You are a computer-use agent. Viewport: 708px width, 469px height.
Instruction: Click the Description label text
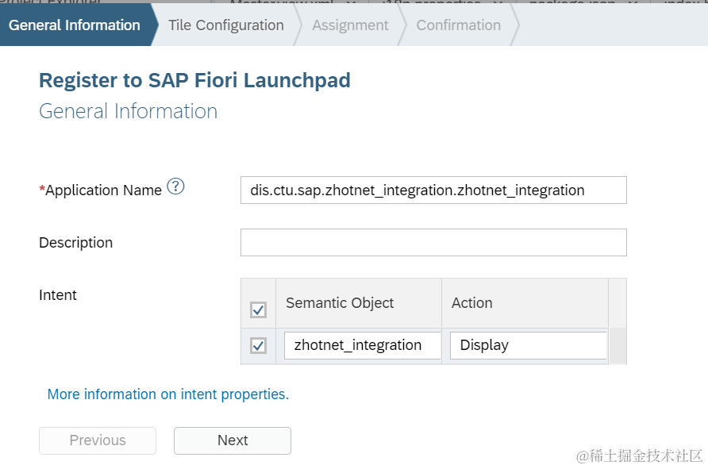coord(76,243)
